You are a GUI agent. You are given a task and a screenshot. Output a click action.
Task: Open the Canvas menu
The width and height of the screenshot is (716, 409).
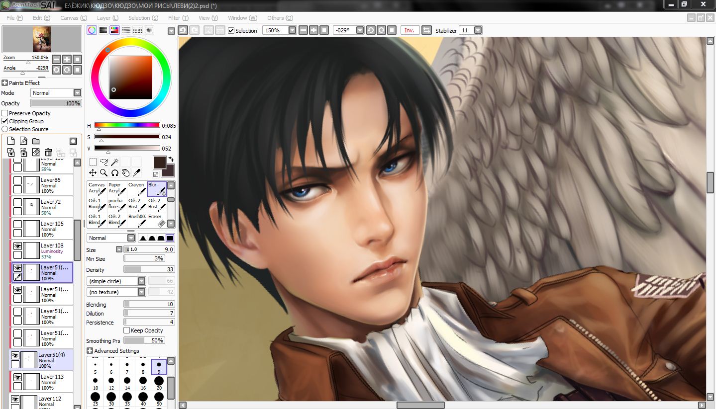coord(73,18)
